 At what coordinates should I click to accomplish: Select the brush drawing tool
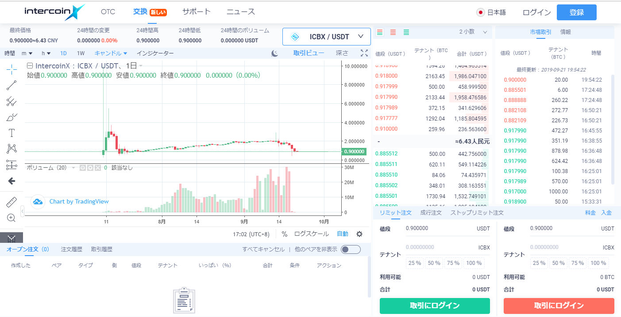tap(12, 117)
